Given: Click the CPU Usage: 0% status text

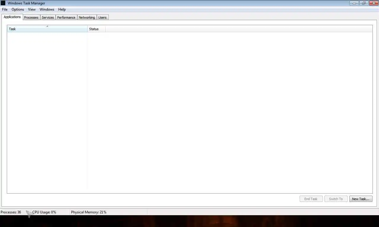Looking at the screenshot, I should point(44,212).
